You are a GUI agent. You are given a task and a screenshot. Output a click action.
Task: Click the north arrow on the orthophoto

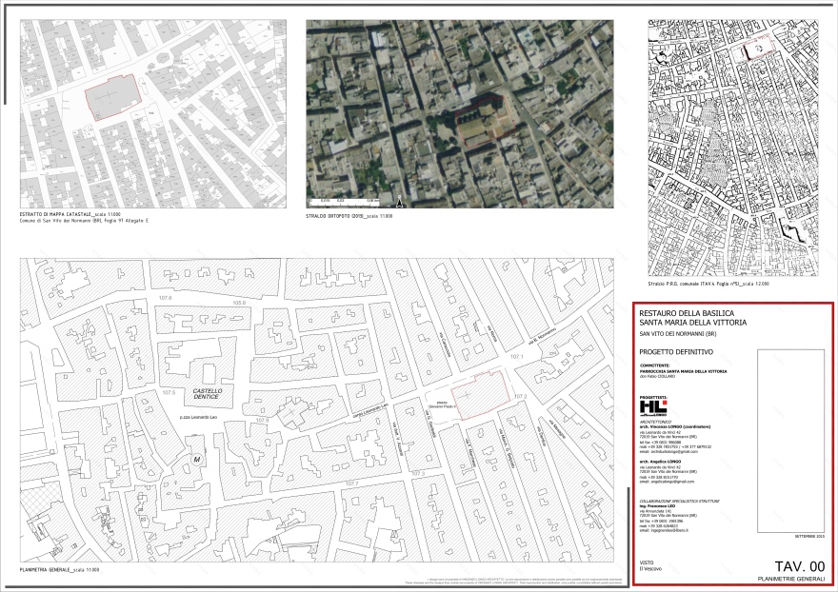(x=399, y=202)
